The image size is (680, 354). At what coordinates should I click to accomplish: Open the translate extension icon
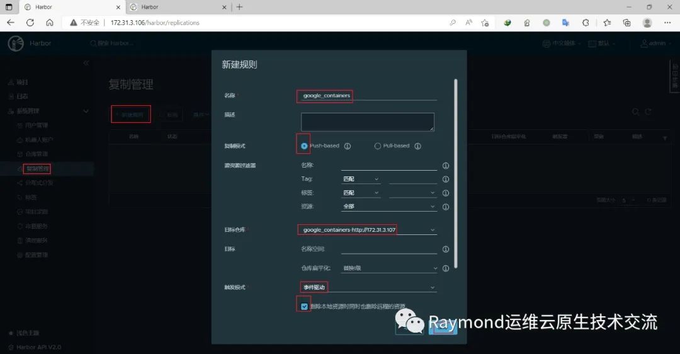pyautogui.click(x=565, y=23)
